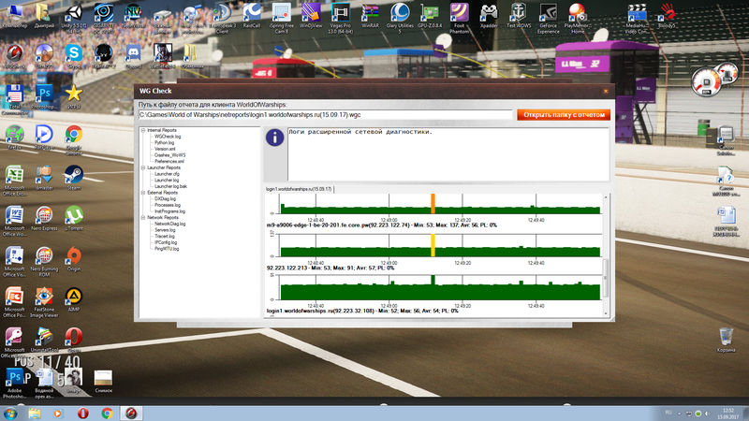
Task: Select Crashes_WoWS entry in tree
Action: (x=170, y=155)
